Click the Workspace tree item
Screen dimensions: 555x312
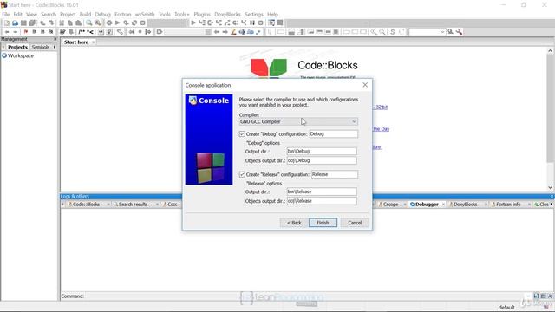point(21,55)
